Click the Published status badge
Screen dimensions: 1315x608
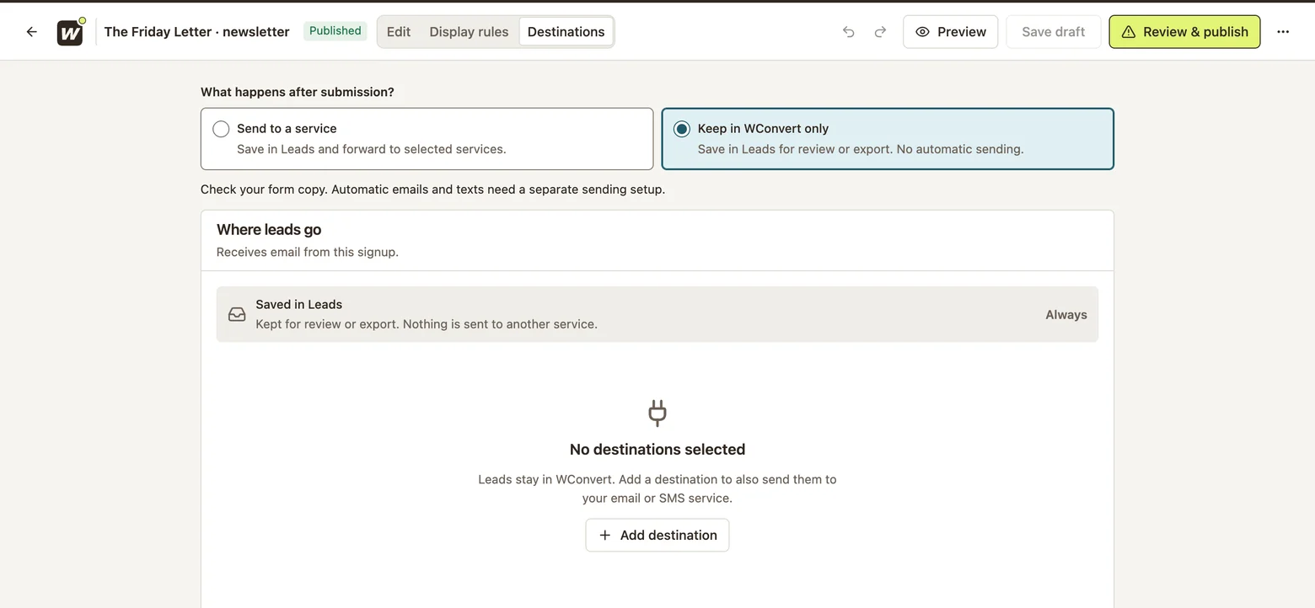(x=335, y=31)
